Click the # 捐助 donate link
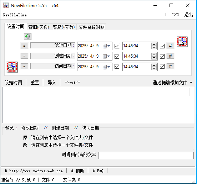Screen dimensions: 197x184 point(77,171)
